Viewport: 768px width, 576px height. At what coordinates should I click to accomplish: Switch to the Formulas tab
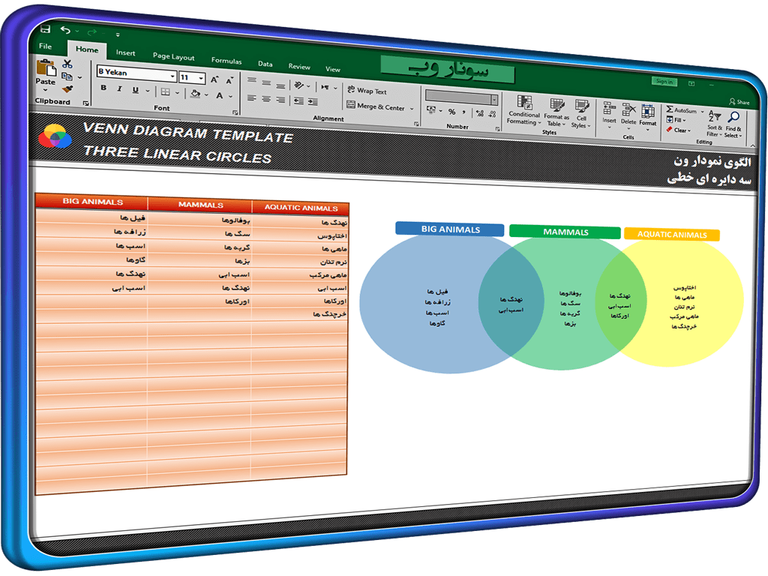click(226, 61)
